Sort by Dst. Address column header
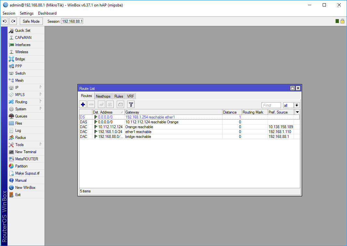 click(108, 112)
